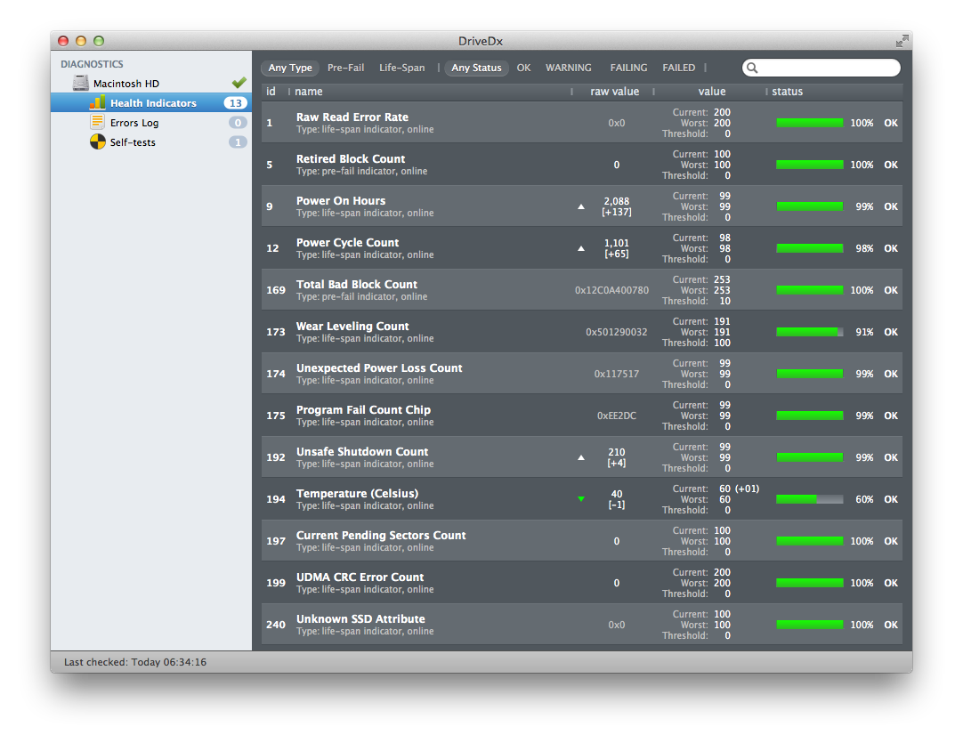This screenshot has width=963, height=743.
Task: Click inside the search field
Action: [821, 68]
